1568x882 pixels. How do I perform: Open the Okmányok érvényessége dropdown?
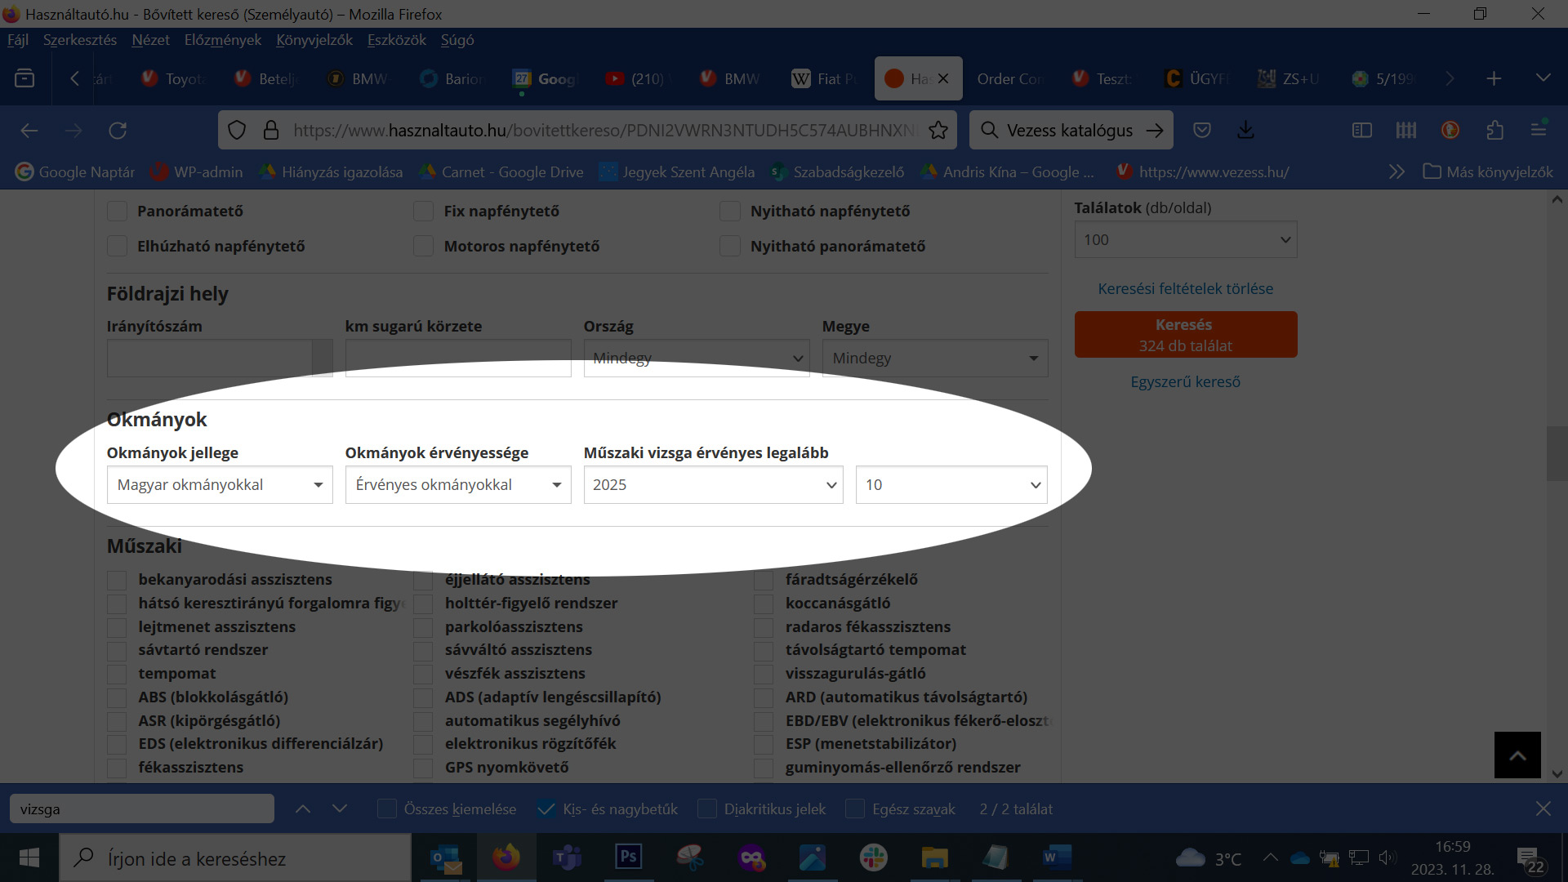tap(458, 484)
